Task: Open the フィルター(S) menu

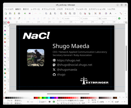Action: click(x=81, y=9)
